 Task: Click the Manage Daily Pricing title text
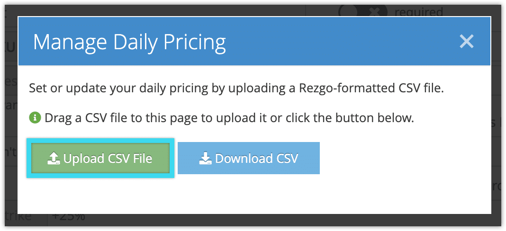click(x=129, y=42)
